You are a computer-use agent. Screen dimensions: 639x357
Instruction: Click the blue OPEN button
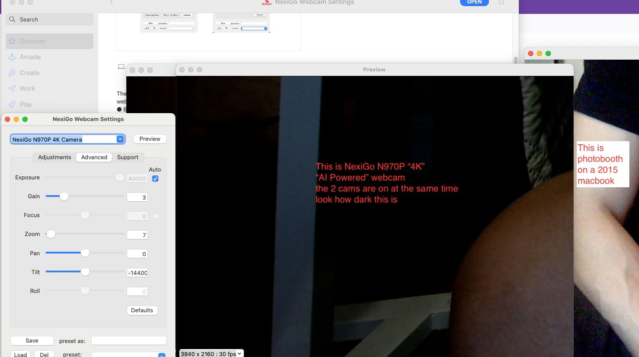click(474, 2)
